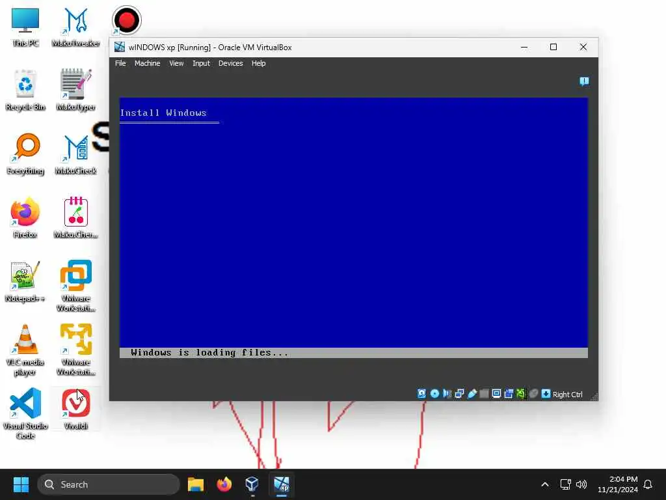Open the Input menu

pyautogui.click(x=202, y=63)
